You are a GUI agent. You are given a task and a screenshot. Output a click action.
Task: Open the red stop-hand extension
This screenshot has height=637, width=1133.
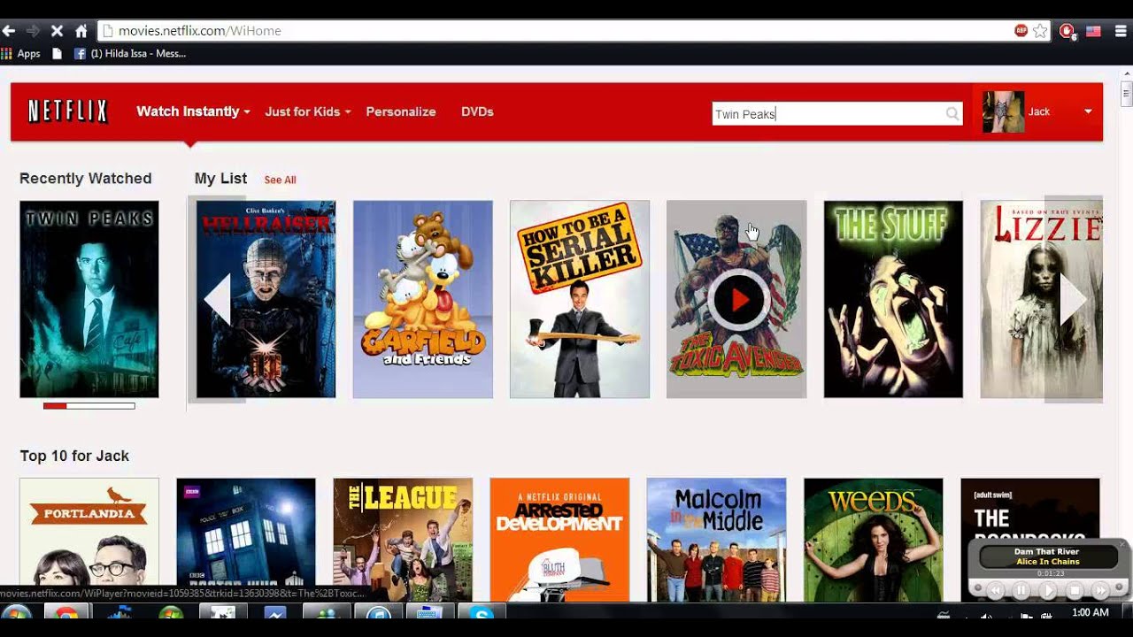[x=1067, y=31]
